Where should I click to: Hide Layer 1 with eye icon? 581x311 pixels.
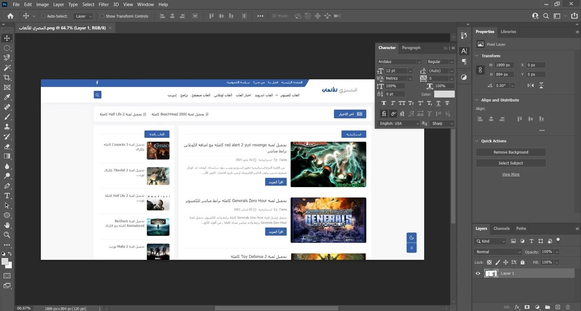(478, 273)
